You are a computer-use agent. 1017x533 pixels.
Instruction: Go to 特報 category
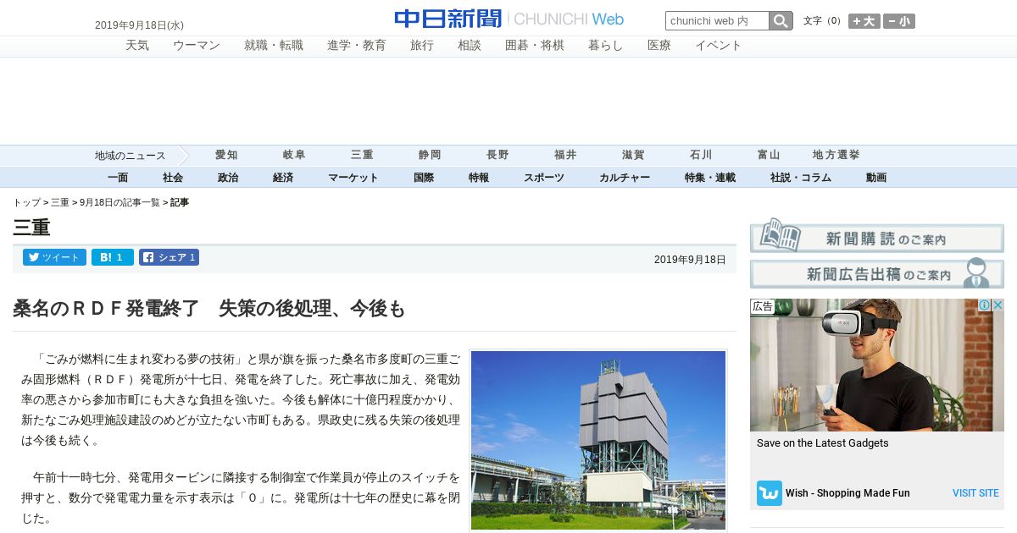pos(479,178)
